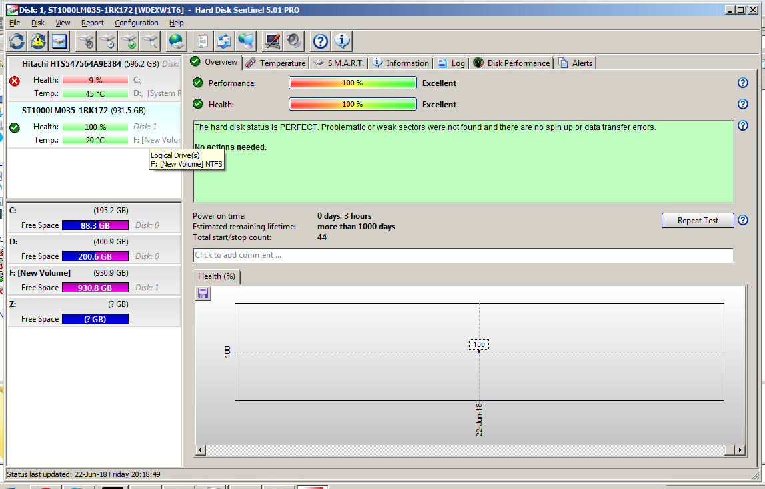765x489 pixels.
Task: Click the graph's right scroll arrow
Action: [x=739, y=451]
